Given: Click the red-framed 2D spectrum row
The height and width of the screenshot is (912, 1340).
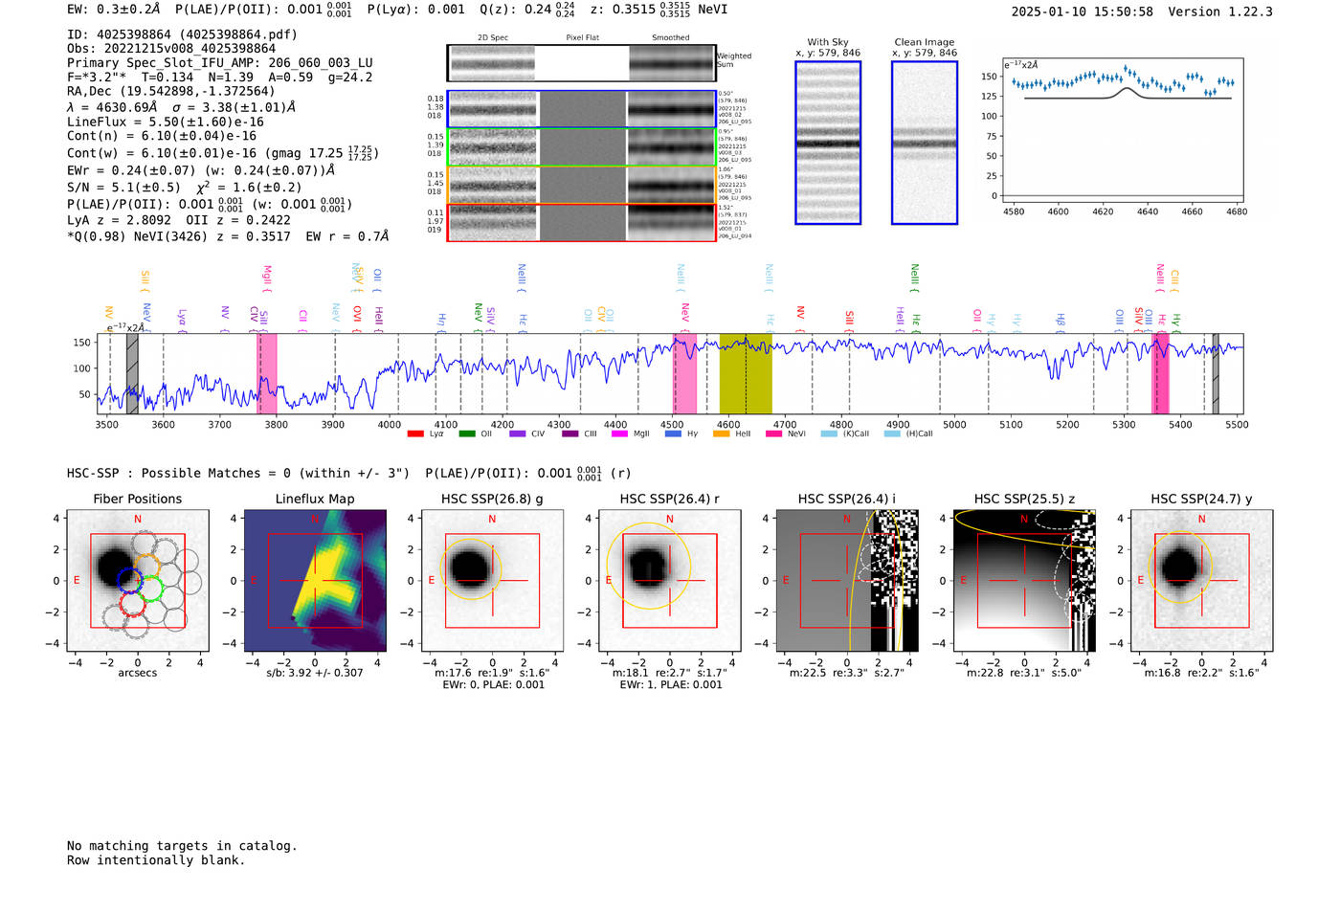Looking at the screenshot, I should click(x=582, y=222).
